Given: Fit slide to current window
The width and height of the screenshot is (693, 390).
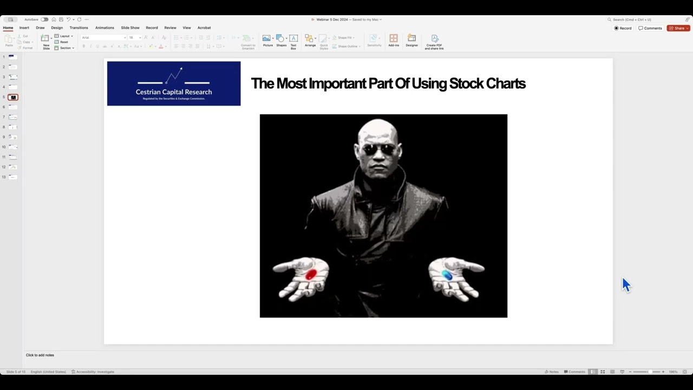Looking at the screenshot, I should (x=685, y=372).
